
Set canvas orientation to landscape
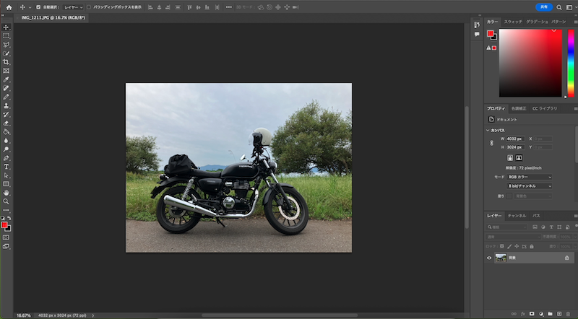pyautogui.click(x=519, y=157)
